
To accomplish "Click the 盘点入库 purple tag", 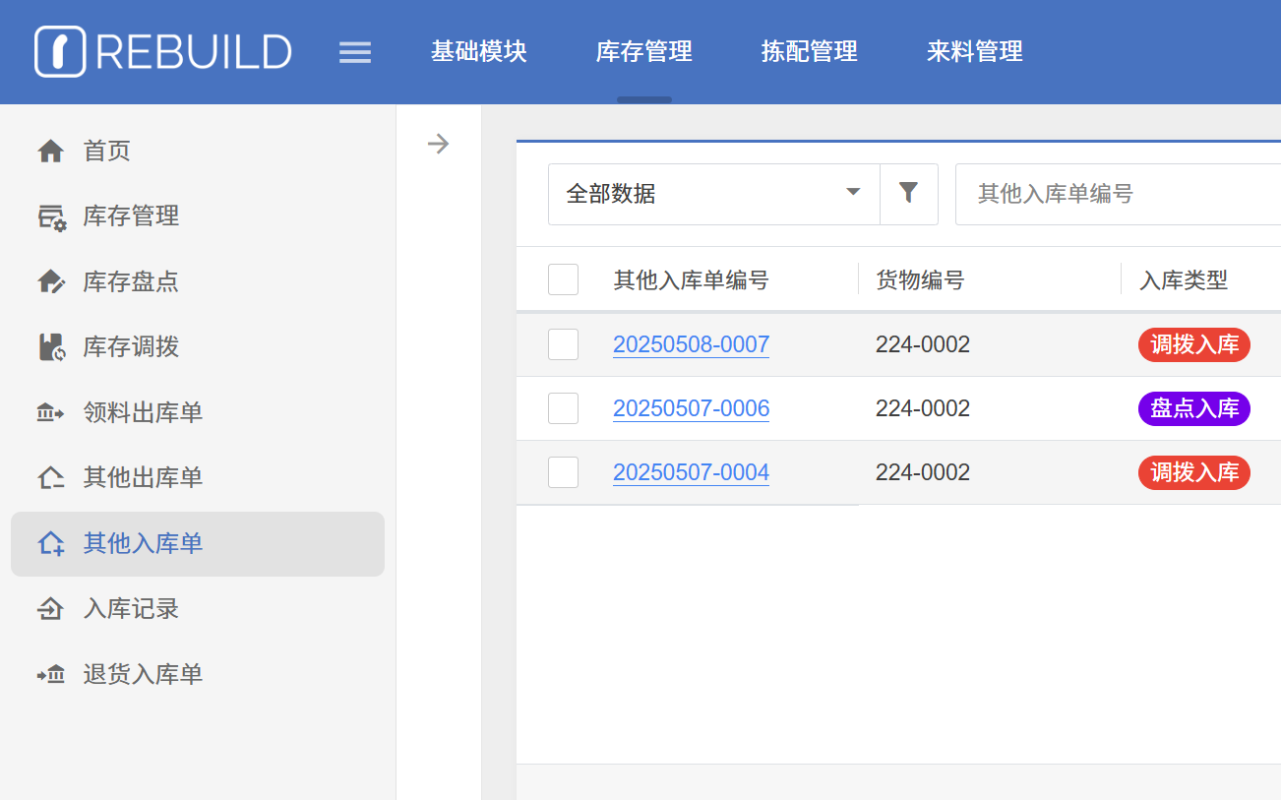I will [1193, 408].
